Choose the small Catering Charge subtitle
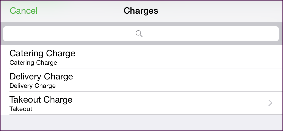 coord(33,63)
